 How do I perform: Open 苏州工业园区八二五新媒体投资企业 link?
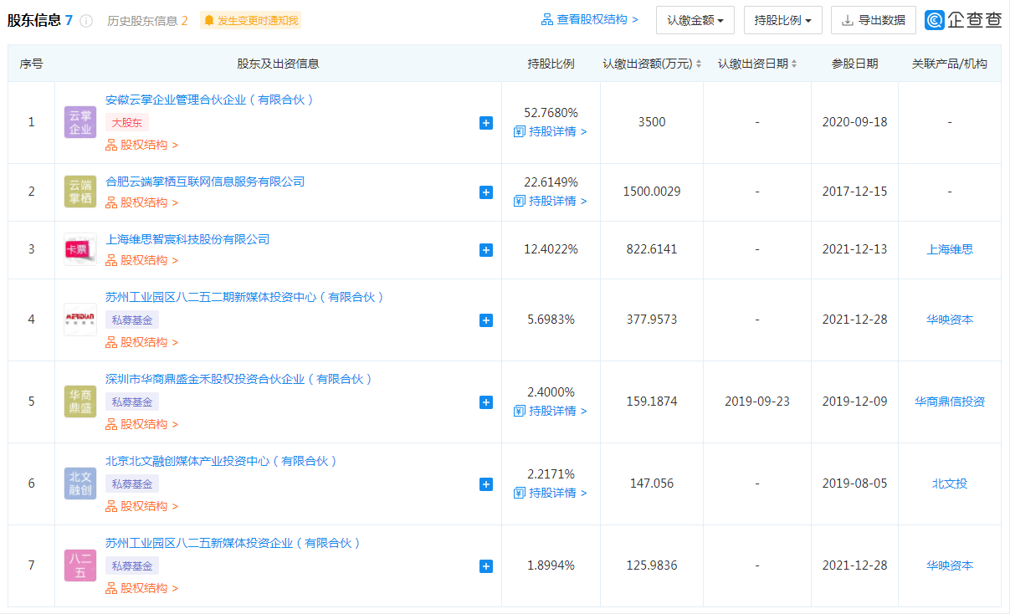(233, 543)
